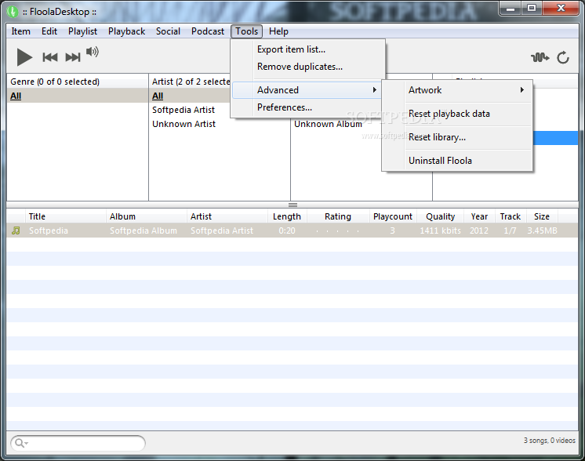Click the search magnifier dropdown icon
Viewport: 585px width, 461px height.
click(20, 443)
